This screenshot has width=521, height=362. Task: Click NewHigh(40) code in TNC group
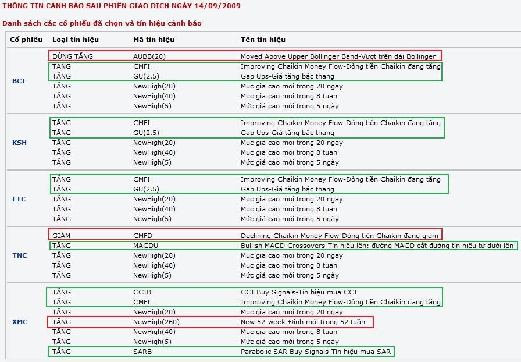tap(154, 265)
